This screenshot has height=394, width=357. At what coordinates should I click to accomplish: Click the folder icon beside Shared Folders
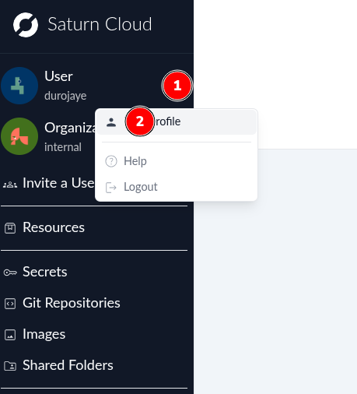pyautogui.click(x=10, y=366)
